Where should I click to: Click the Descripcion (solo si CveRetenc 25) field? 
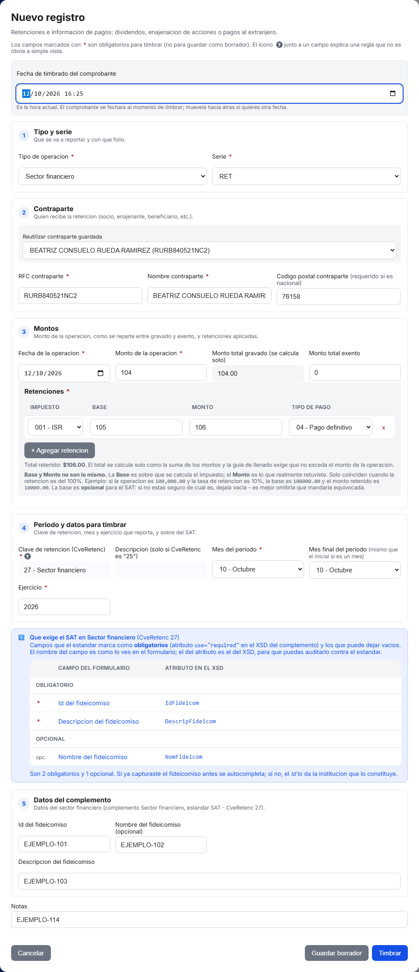coord(161,570)
